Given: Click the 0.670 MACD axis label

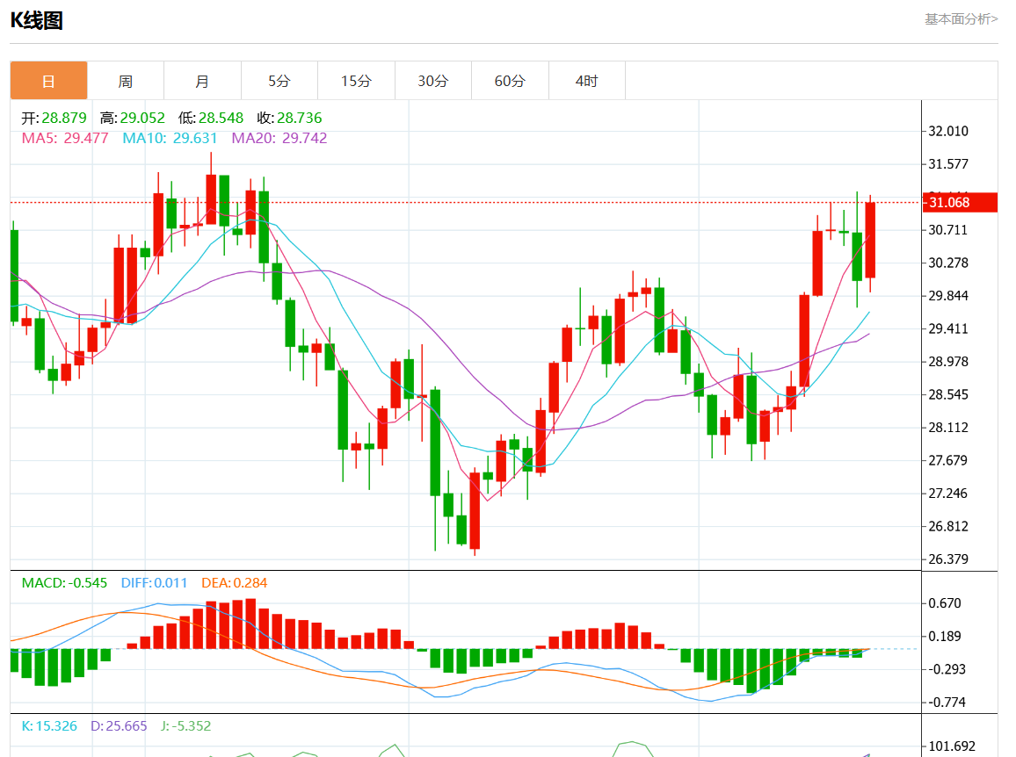Looking at the screenshot, I should (945, 603).
